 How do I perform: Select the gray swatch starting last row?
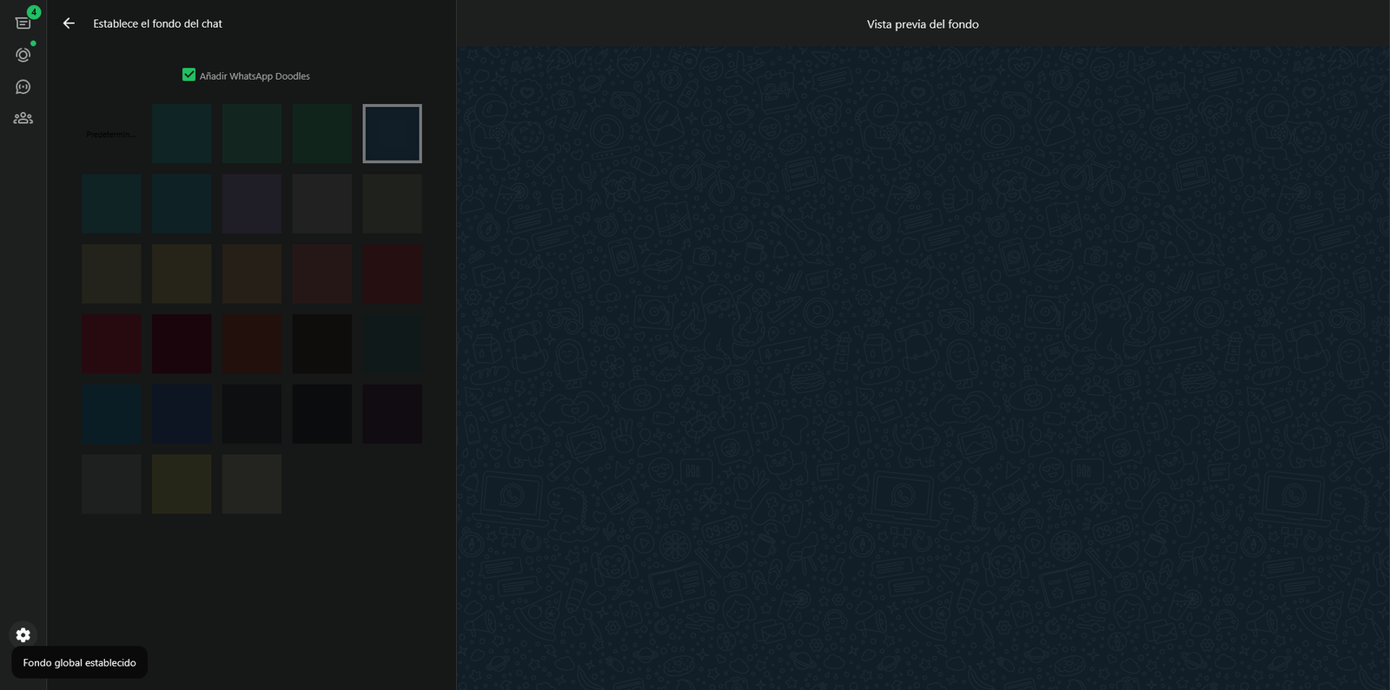(111, 484)
